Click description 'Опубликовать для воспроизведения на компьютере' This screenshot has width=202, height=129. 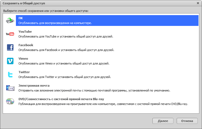(55, 23)
